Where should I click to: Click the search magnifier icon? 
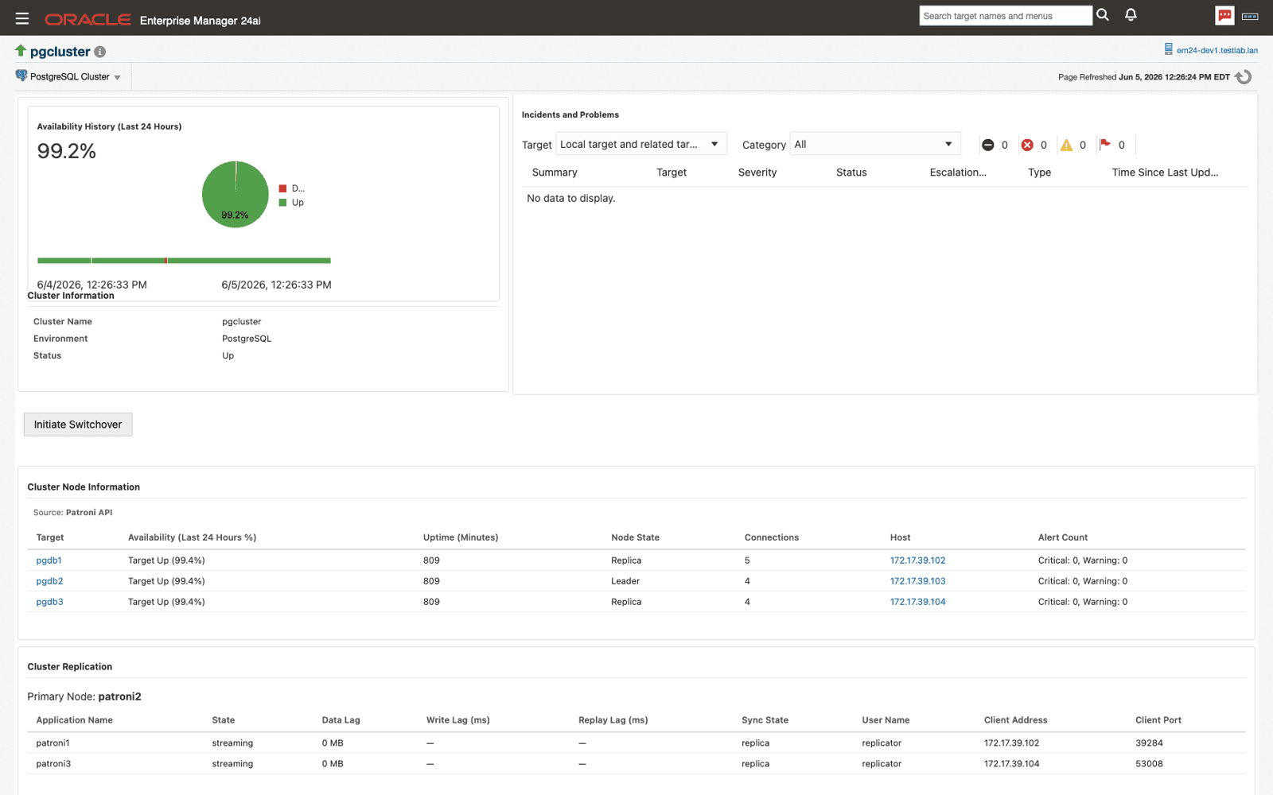(1103, 15)
